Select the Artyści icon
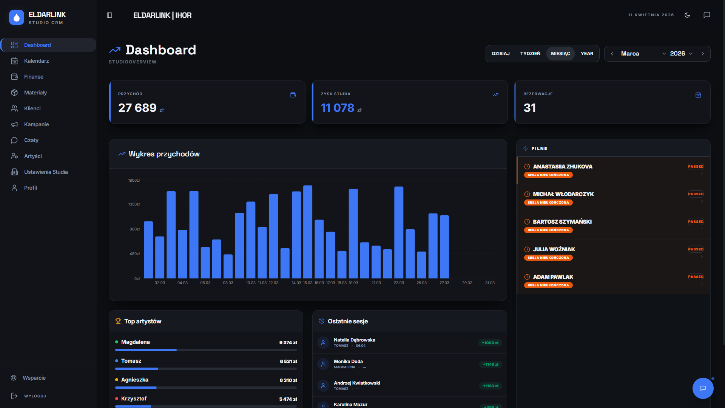 click(x=14, y=156)
